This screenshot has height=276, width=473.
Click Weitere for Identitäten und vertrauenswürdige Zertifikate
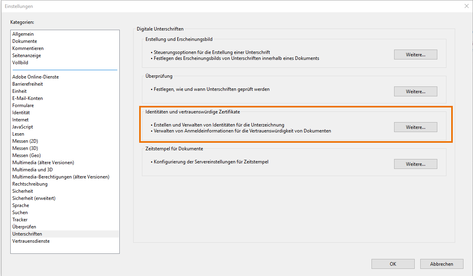415,127
